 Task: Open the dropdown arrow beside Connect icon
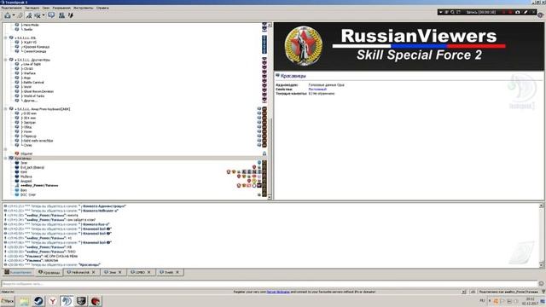14,15
